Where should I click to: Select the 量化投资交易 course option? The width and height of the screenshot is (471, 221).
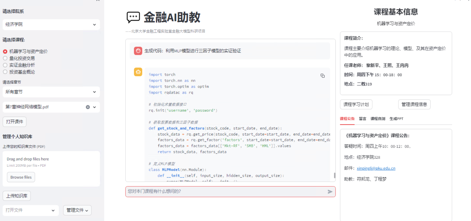click(x=5, y=58)
